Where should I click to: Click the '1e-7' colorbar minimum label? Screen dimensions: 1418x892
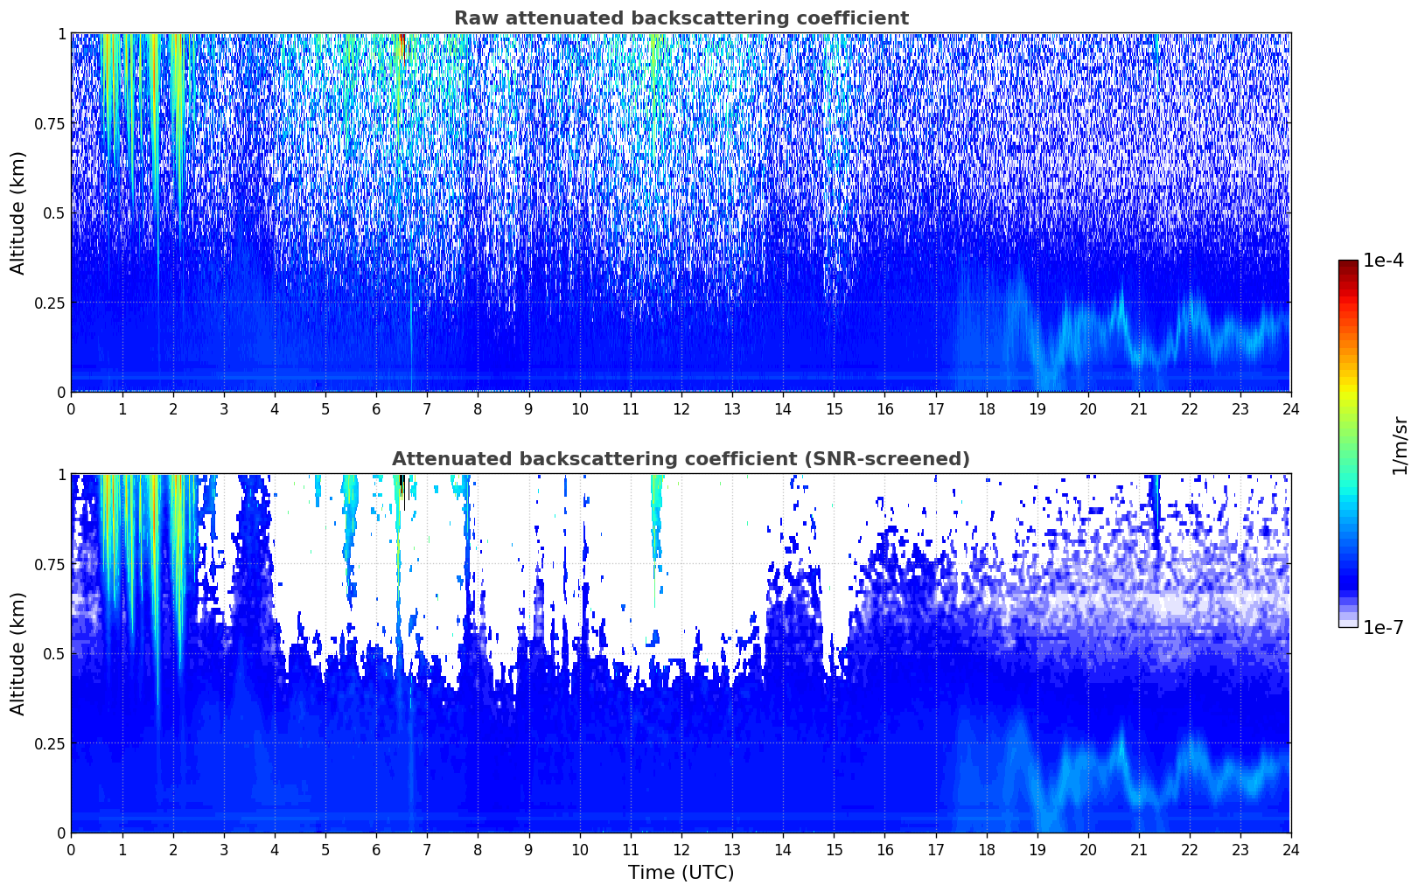click(1383, 628)
